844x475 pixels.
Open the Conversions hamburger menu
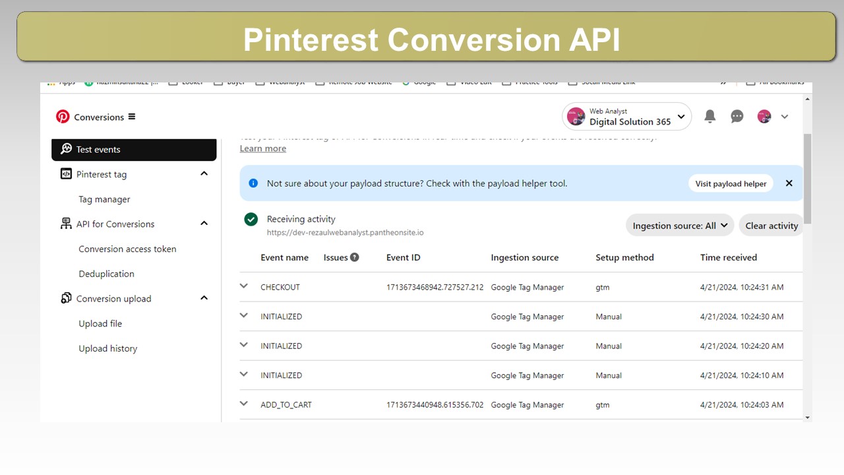coord(132,117)
